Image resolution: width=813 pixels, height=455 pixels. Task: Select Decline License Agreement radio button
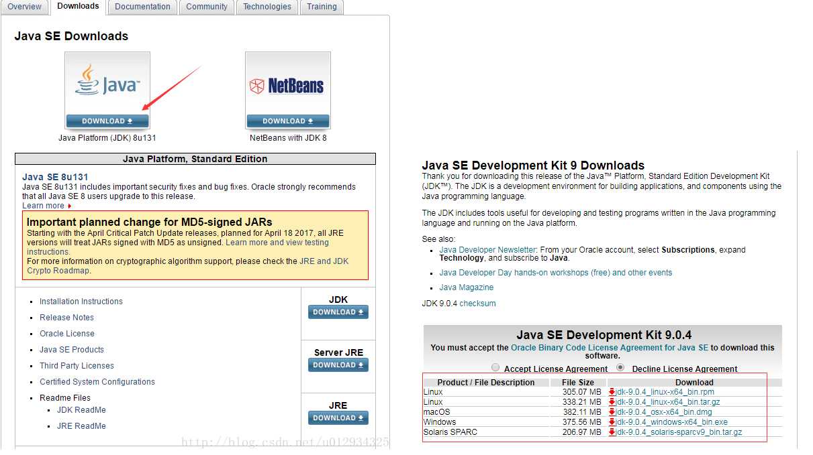[620, 368]
